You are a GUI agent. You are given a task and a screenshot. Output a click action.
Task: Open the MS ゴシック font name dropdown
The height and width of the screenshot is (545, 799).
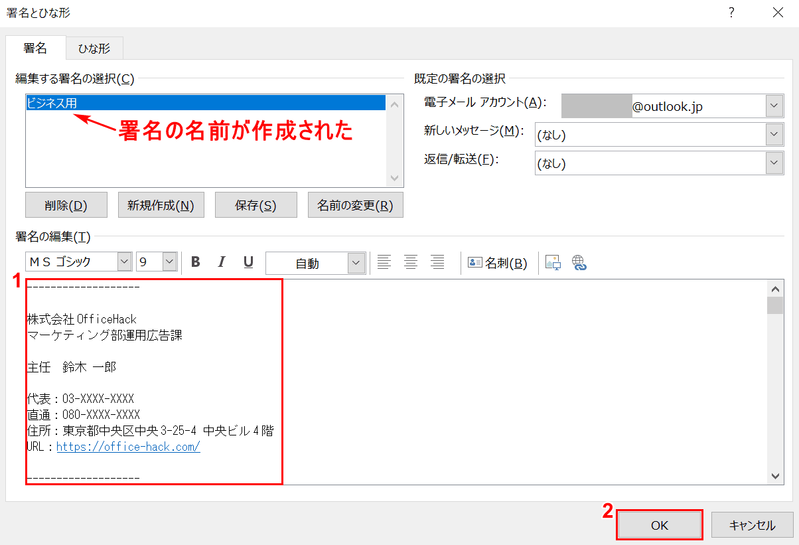point(124,262)
